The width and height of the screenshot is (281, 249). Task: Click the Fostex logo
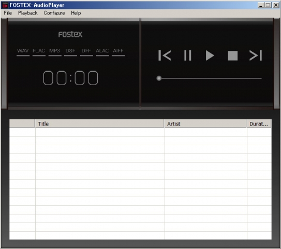pyautogui.click(x=70, y=34)
